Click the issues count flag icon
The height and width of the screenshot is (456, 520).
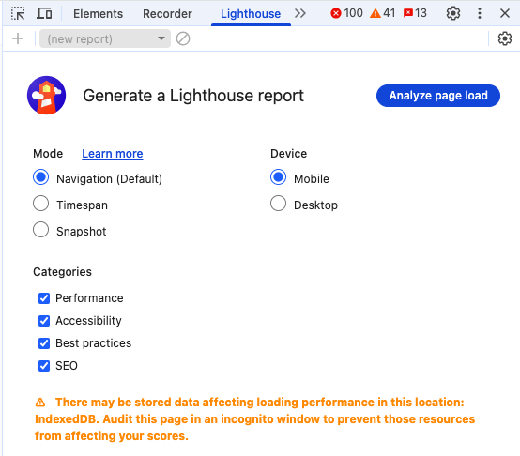(407, 13)
